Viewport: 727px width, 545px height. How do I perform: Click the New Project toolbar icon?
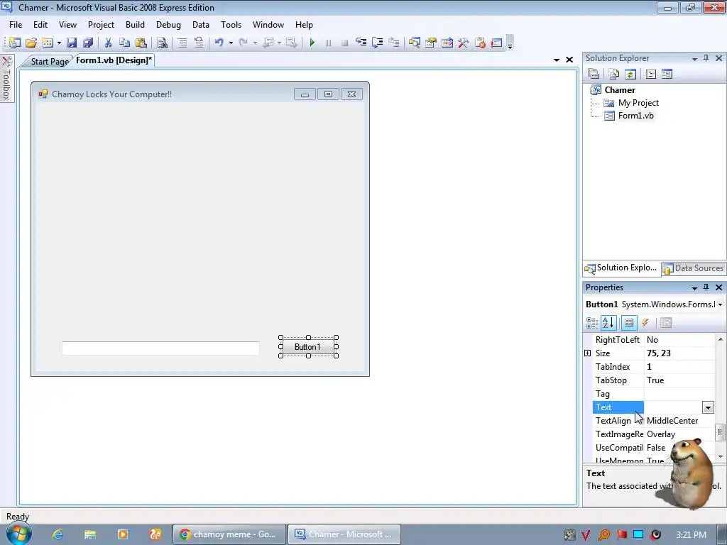(14, 43)
